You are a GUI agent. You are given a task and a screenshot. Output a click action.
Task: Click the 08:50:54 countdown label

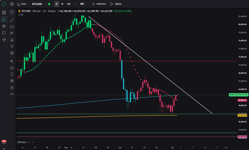point(233,95)
